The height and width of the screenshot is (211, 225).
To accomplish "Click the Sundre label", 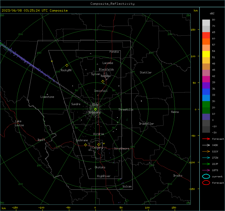I will click(x=76, y=104).
